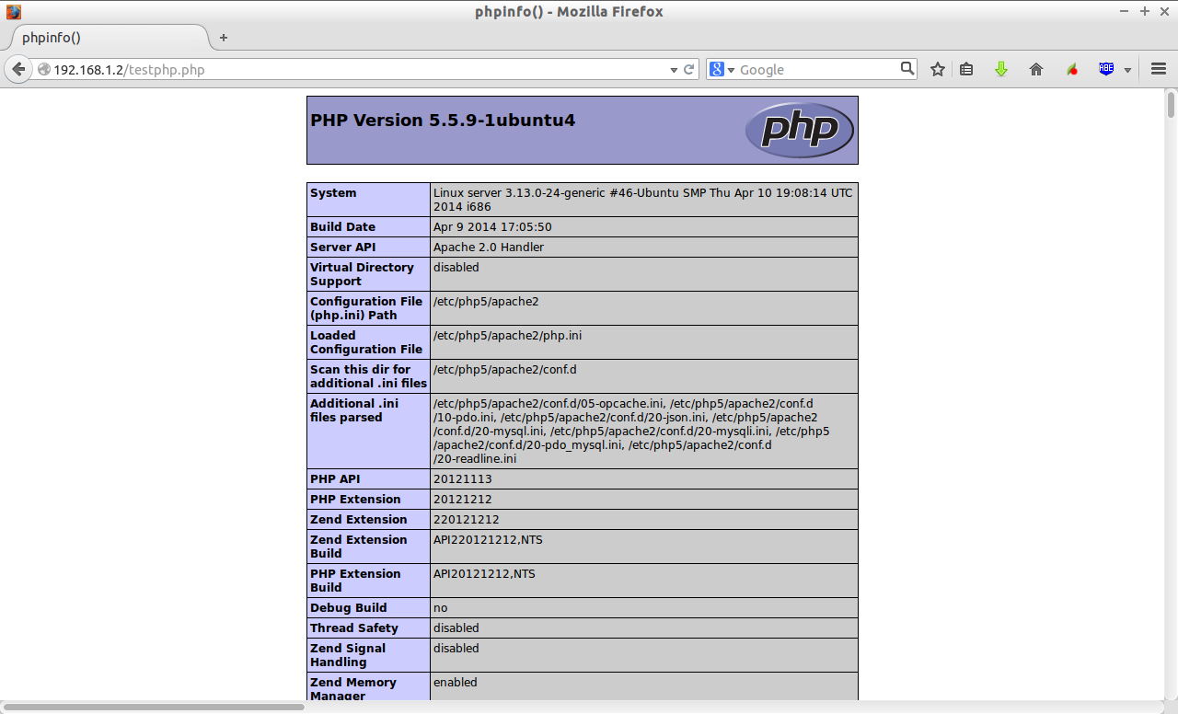Click the System row label
This screenshot has width=1178, height=714.
coord(333,193)
